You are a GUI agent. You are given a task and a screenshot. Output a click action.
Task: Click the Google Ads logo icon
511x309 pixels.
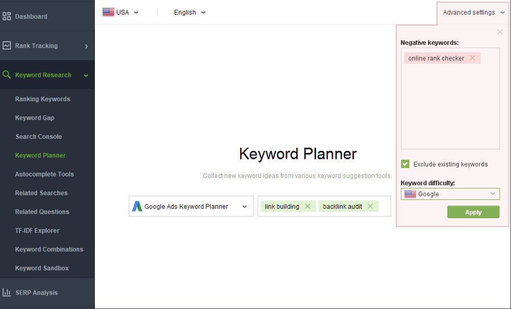pyautogui.click(x=137, y=206)
